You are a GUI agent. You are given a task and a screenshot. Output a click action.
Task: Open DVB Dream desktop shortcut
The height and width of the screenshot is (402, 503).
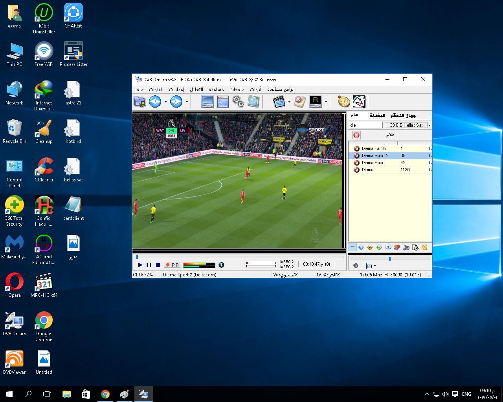point(15,324)
